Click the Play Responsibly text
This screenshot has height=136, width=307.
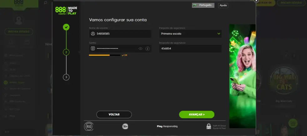[167, 126]
